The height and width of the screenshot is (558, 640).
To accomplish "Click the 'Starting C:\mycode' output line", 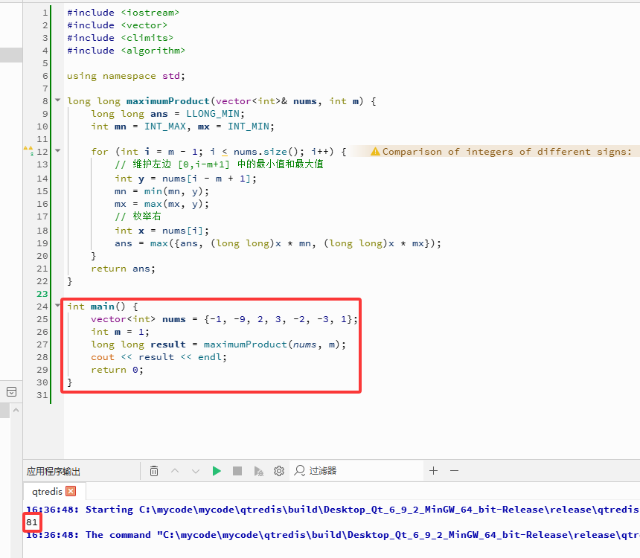I will [x=332, y=510].
